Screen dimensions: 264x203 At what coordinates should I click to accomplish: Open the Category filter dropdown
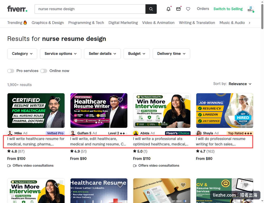[22, 54]
